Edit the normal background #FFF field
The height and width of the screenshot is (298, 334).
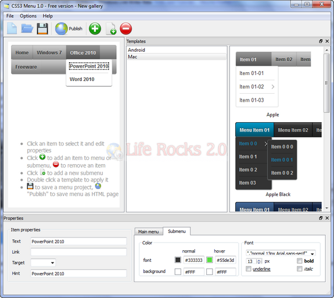[193, 272]
